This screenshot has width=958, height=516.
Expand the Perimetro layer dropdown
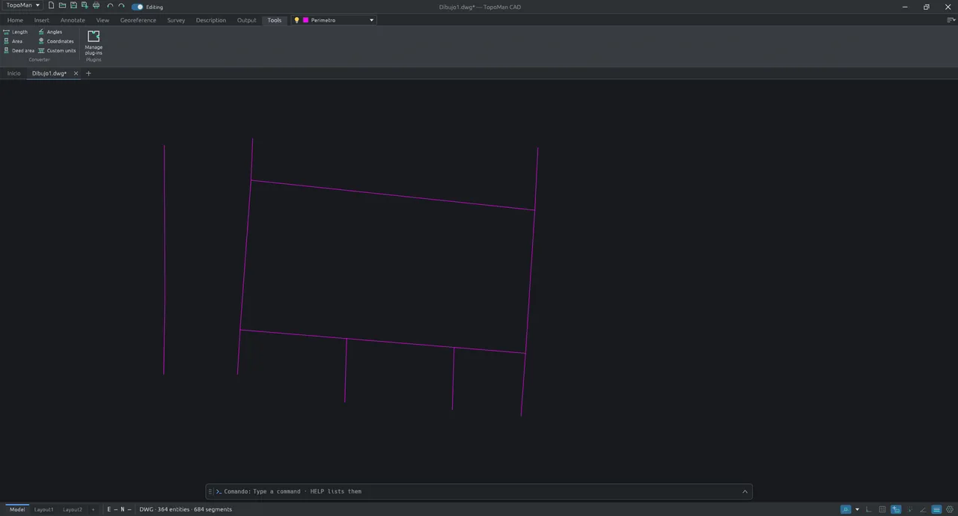[x=371, y=20]
